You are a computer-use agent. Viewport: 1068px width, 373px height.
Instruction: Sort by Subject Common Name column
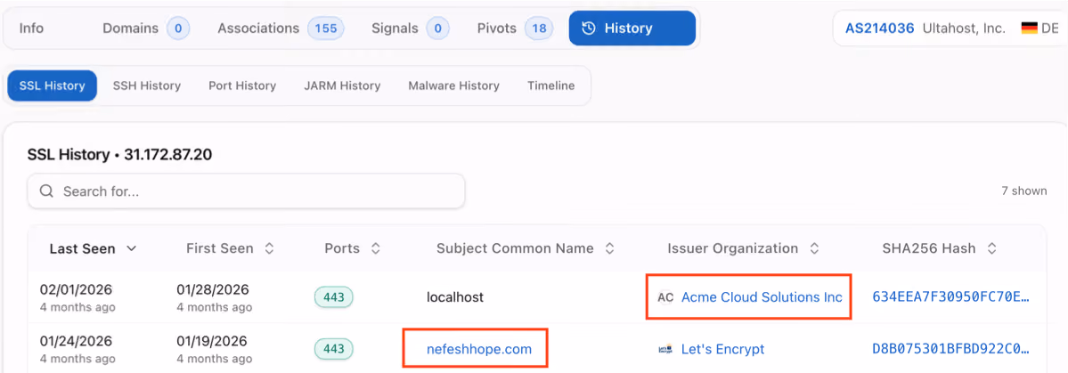pos(526,248)
